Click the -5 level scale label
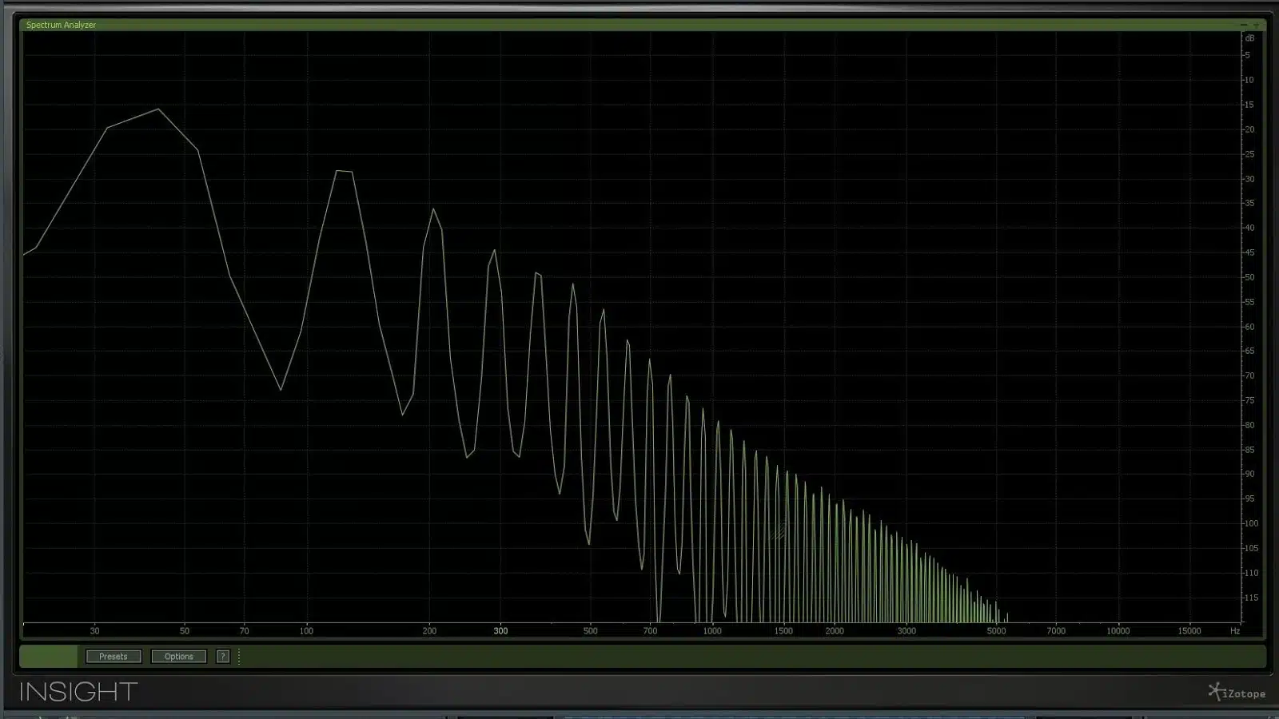Viewport: 1279px width, 719px height. (x=1247, y=55)
